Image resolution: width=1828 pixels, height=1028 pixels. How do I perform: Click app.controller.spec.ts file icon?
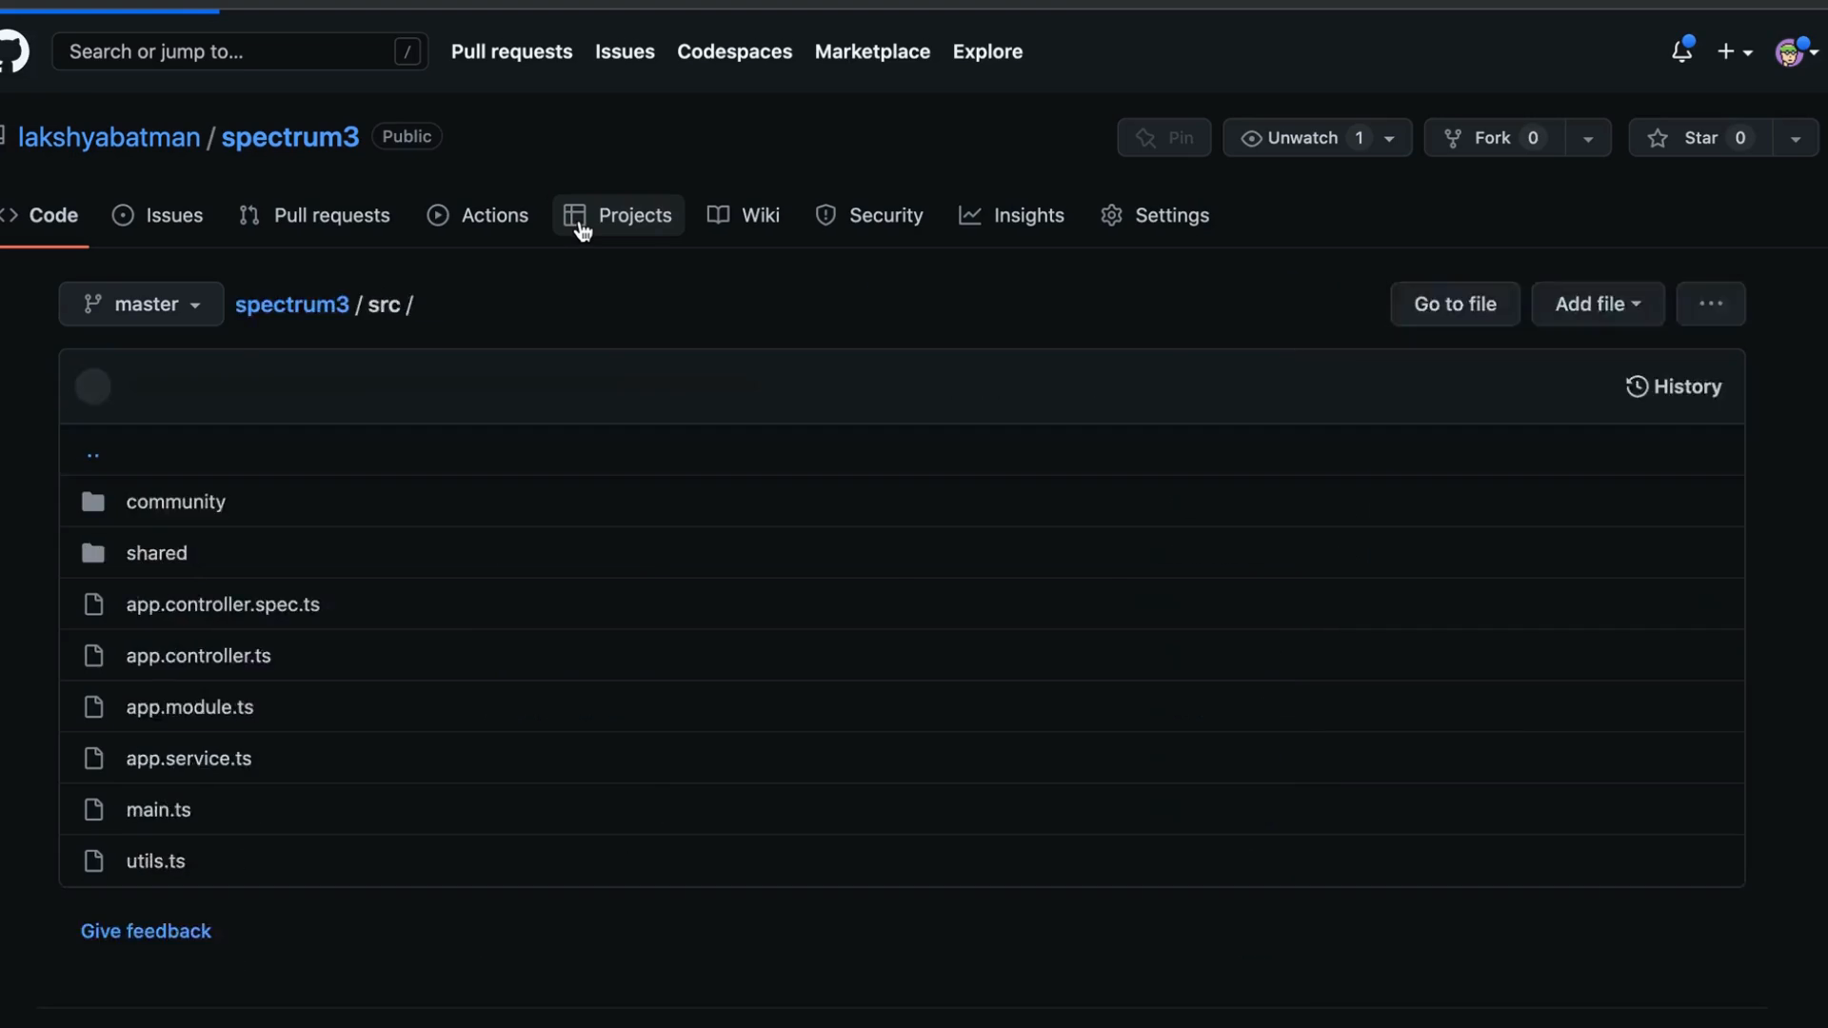93,604
